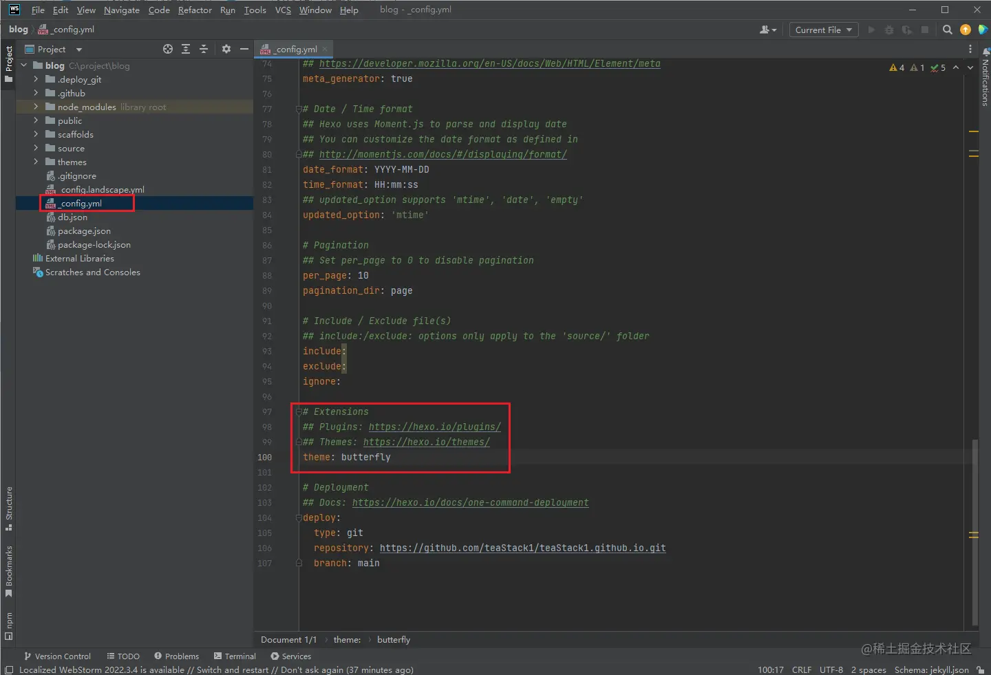The width and height of the screenshot is (991, 675).
Task: Jump to next highlighted problem arrow
Action: point(970,67)
